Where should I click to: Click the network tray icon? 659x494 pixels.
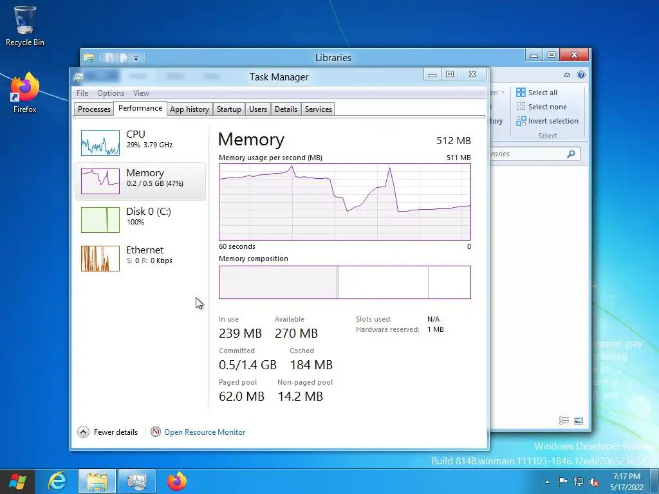(579, 482)
